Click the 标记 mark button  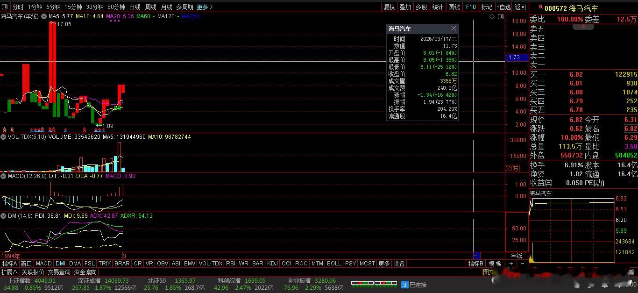[487, 7]
